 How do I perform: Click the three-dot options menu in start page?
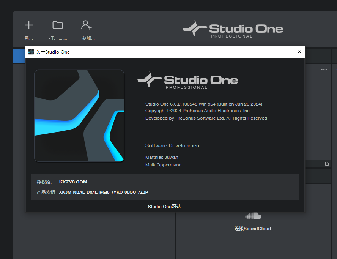coord(324,70)
